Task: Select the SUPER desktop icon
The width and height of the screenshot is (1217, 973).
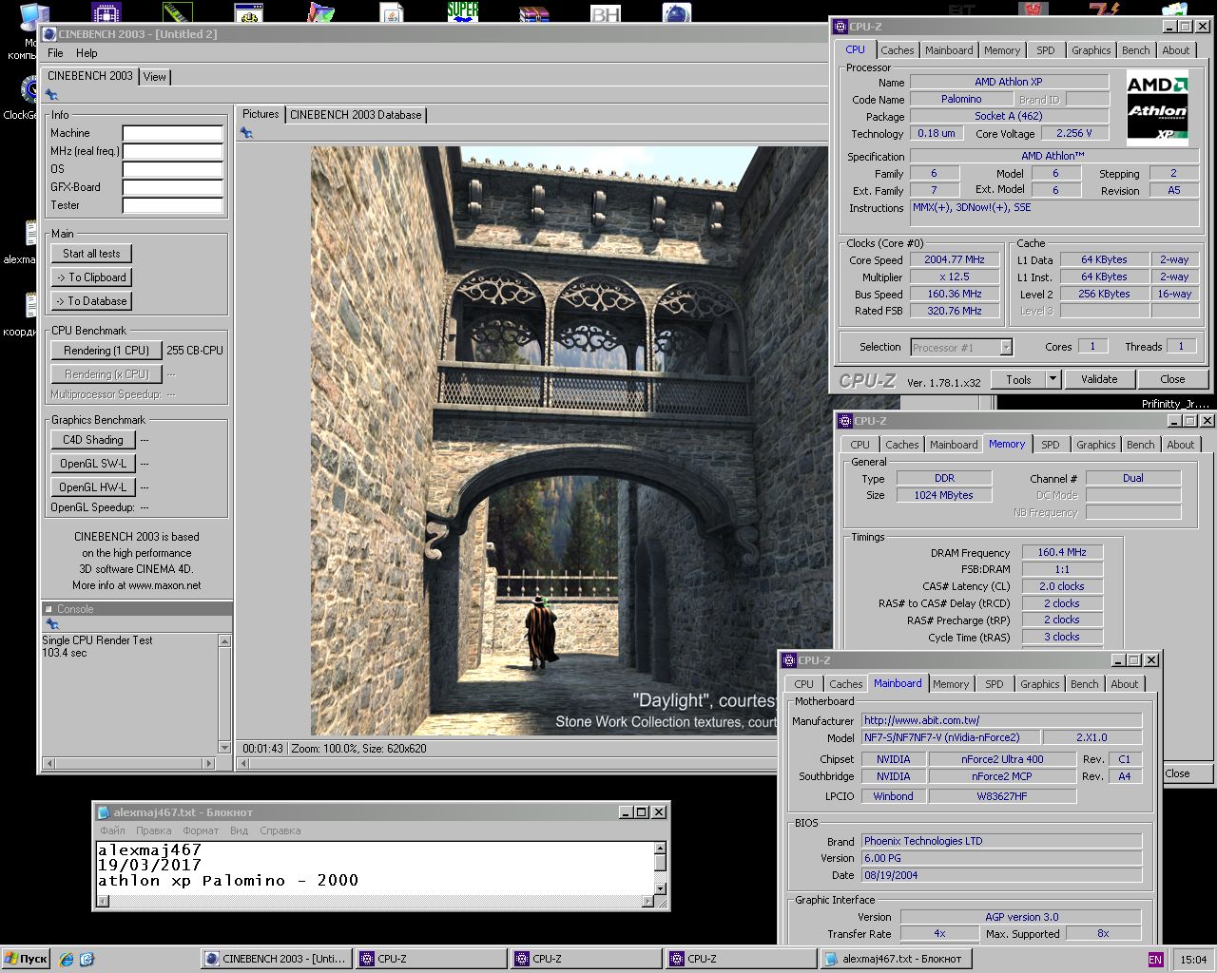Action: (463, 11)
